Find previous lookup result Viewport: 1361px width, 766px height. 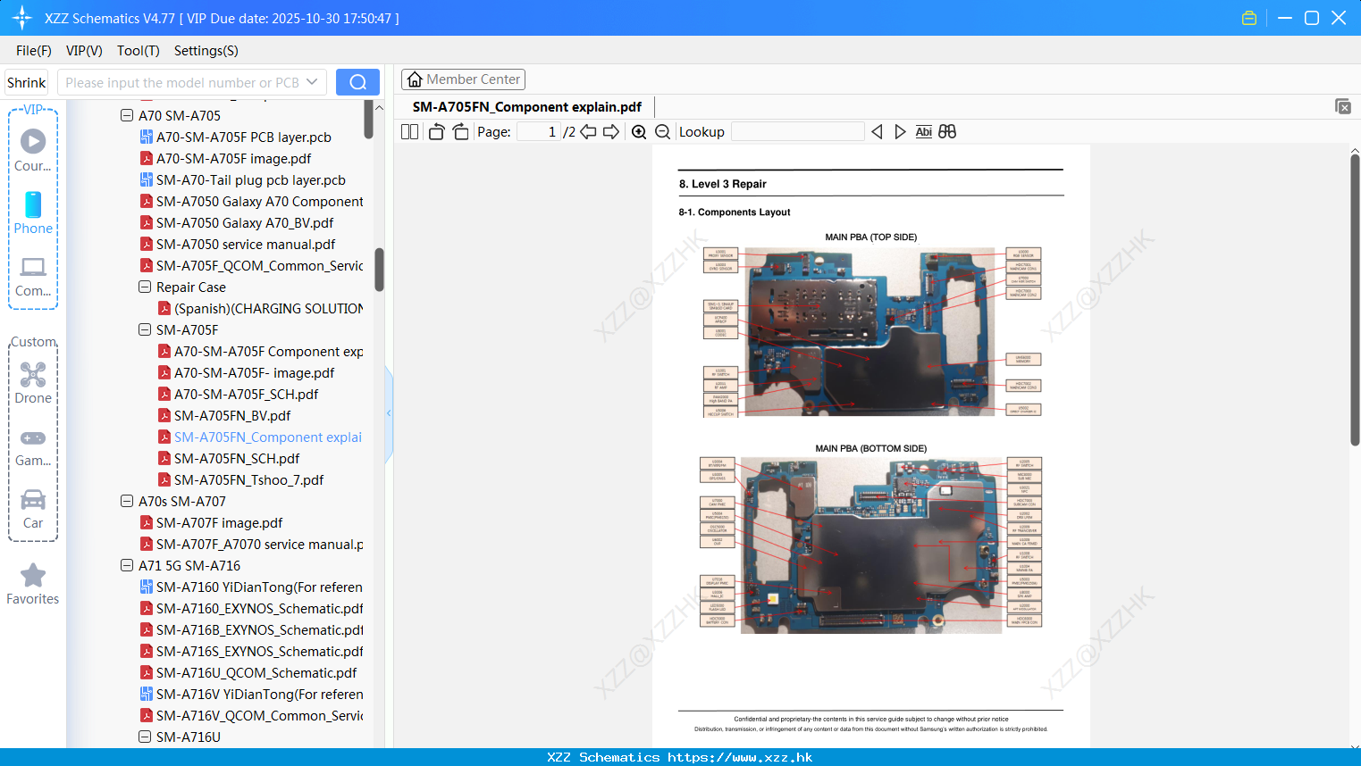(x=877, y=132)
